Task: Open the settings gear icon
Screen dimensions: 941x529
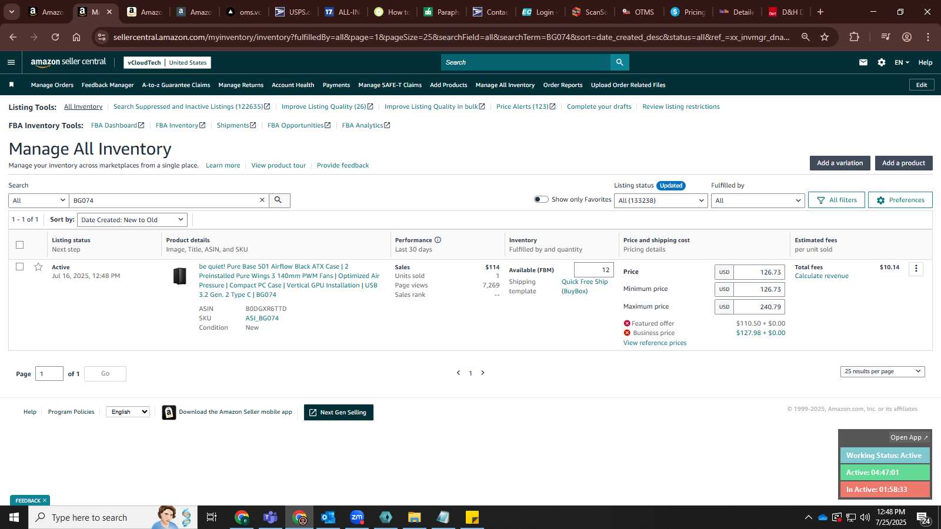Action: tap(881, 62)
